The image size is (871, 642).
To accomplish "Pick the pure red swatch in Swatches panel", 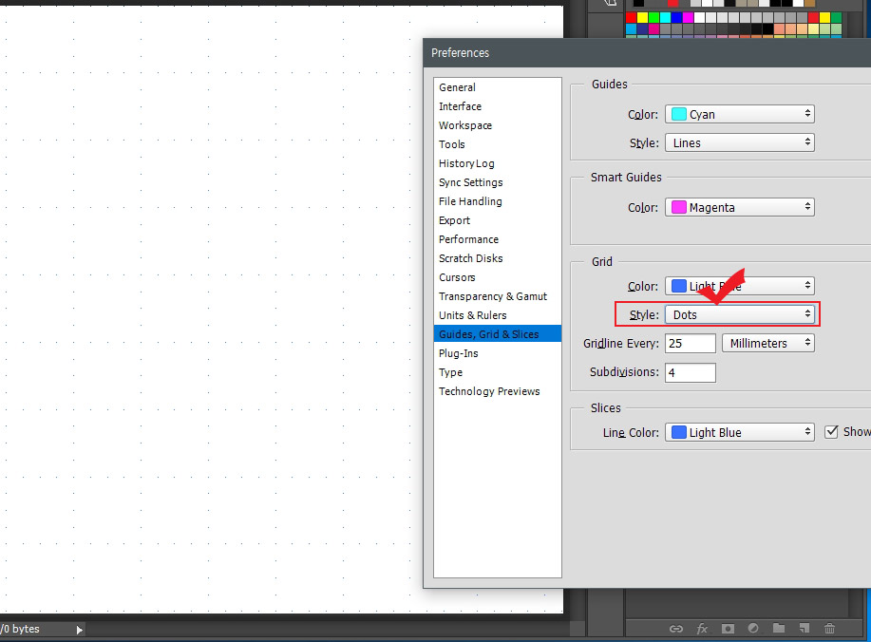I will coord(631,17).
